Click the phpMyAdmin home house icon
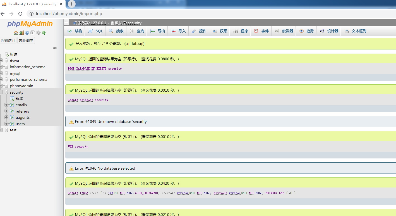Screen dimensions: 396x216 16,33
